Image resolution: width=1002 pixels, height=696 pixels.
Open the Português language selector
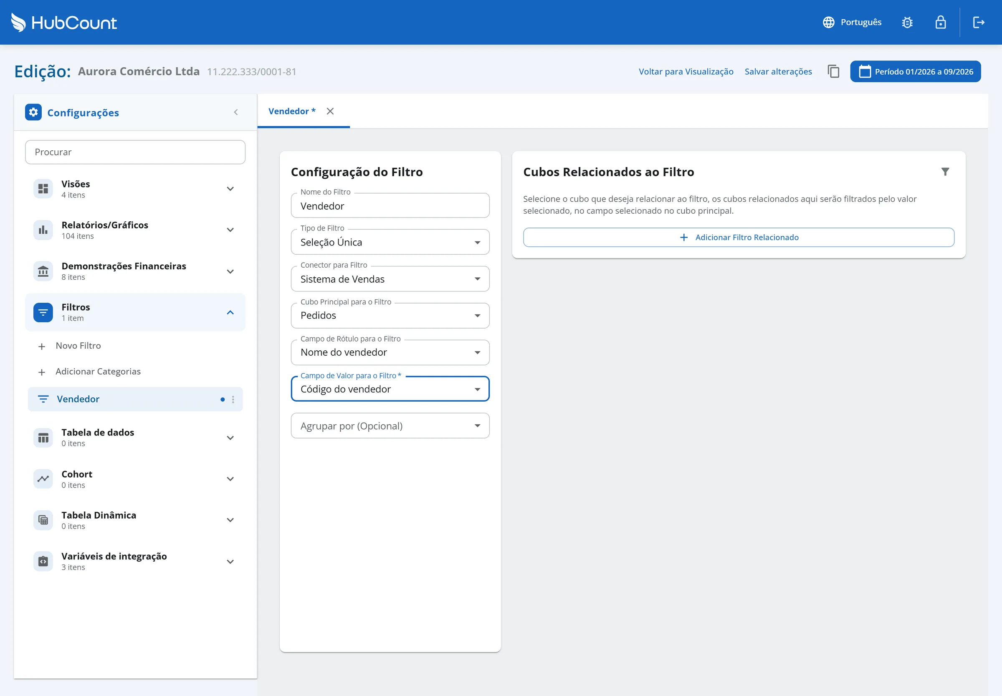pos(852,22)
